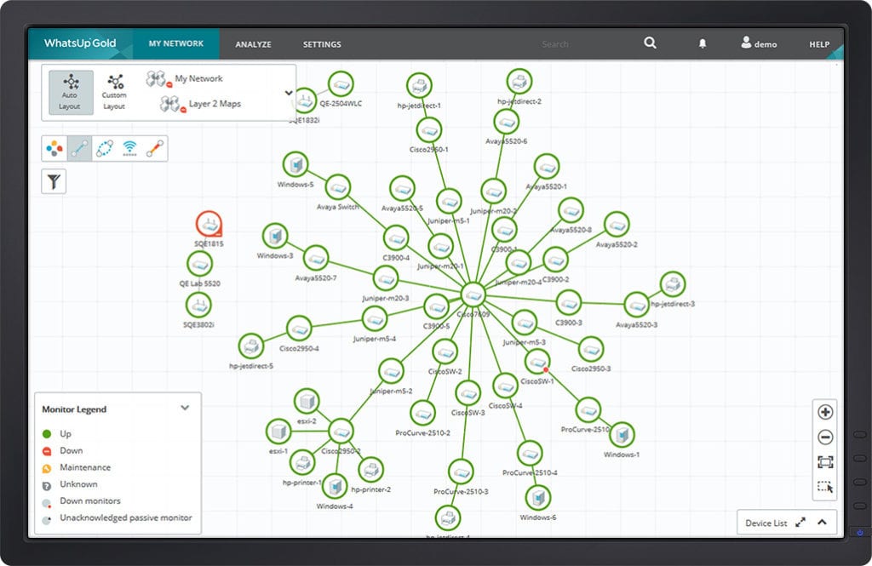Click the notification bell icon
The image size is (872, 566).
coord(703,43)
